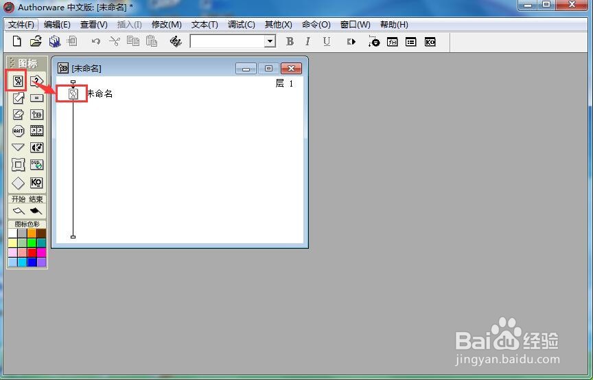Open the 帮助(H) menu
Viewport: 593px width, 380px height.
pyautogui.click(x=394, y=25)
